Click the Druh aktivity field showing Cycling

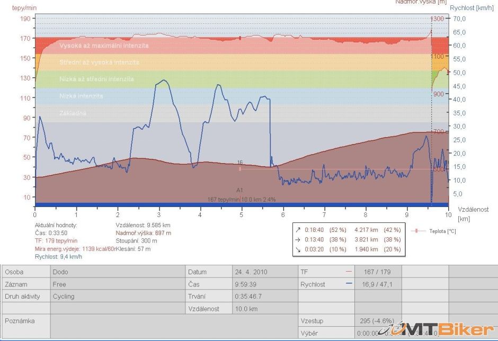pyautogui.click(x=117, y=297)
